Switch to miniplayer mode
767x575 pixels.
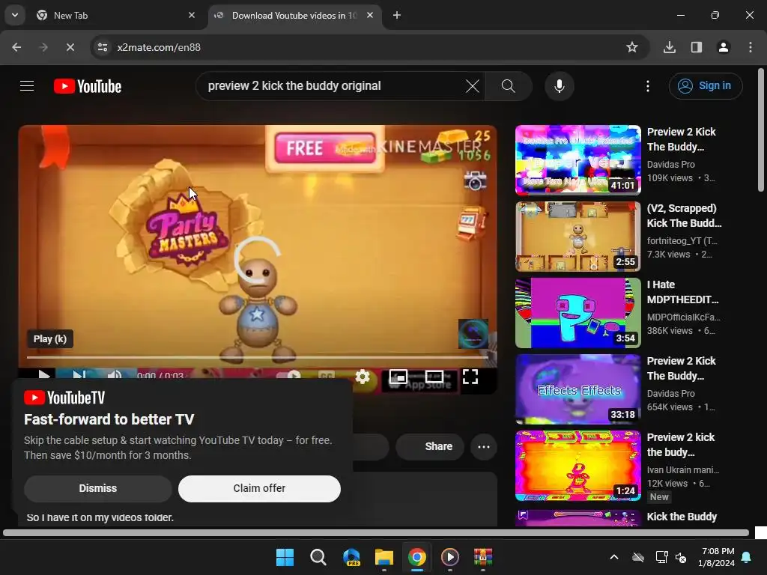[398, 377]
